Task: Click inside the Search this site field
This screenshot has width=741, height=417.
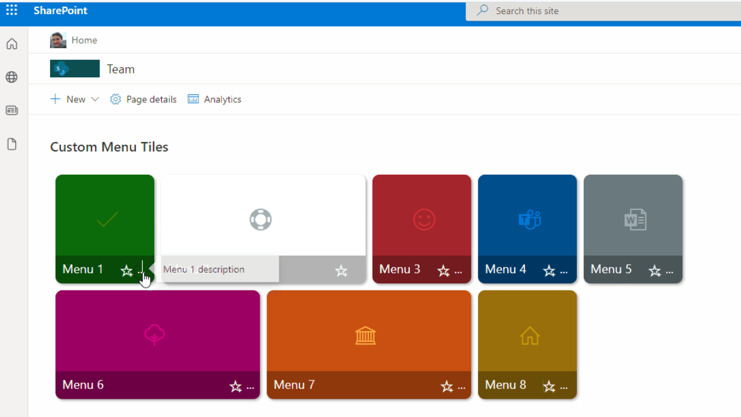Action: (549, 11)
